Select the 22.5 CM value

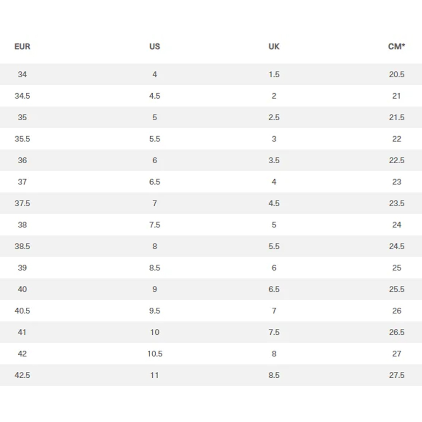tap(397, 160)
